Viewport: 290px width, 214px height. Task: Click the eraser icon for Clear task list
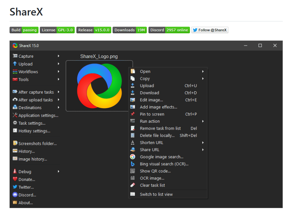133,185
